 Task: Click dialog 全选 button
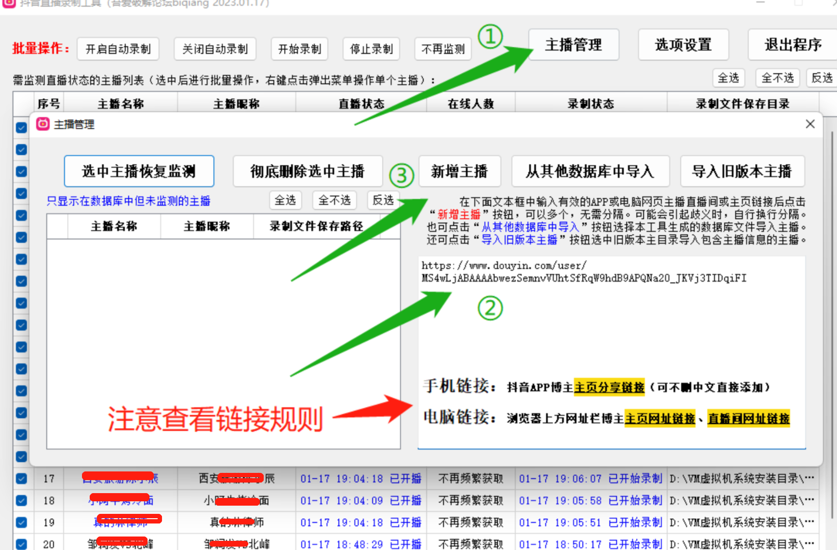285,200
